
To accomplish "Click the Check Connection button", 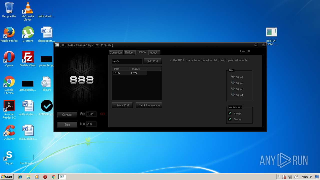I will tap(149, 105).
